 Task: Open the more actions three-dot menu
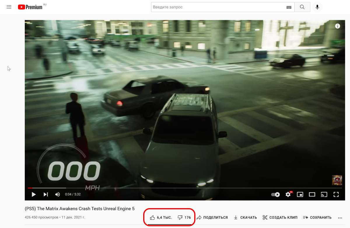pyautogui.click(x=340, y=218)
